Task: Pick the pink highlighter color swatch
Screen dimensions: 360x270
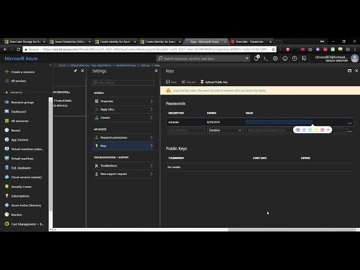Action: [x=322, y=130]
